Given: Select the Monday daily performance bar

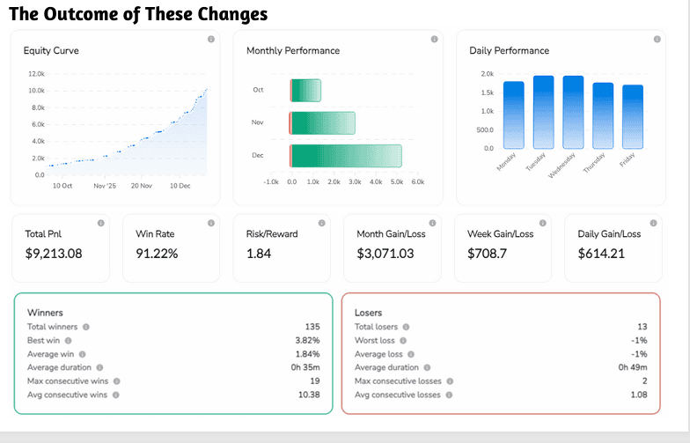Looking at the screenshot, I should click(x=514, y=114).
